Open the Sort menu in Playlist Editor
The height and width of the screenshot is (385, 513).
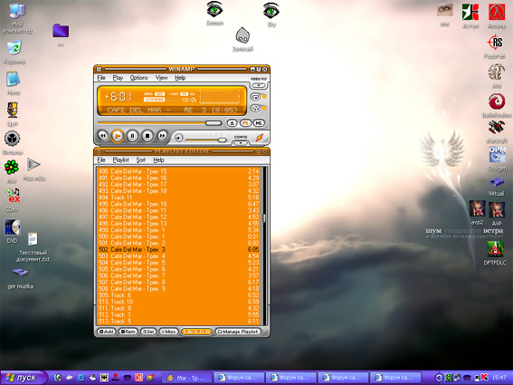(140, 160)
